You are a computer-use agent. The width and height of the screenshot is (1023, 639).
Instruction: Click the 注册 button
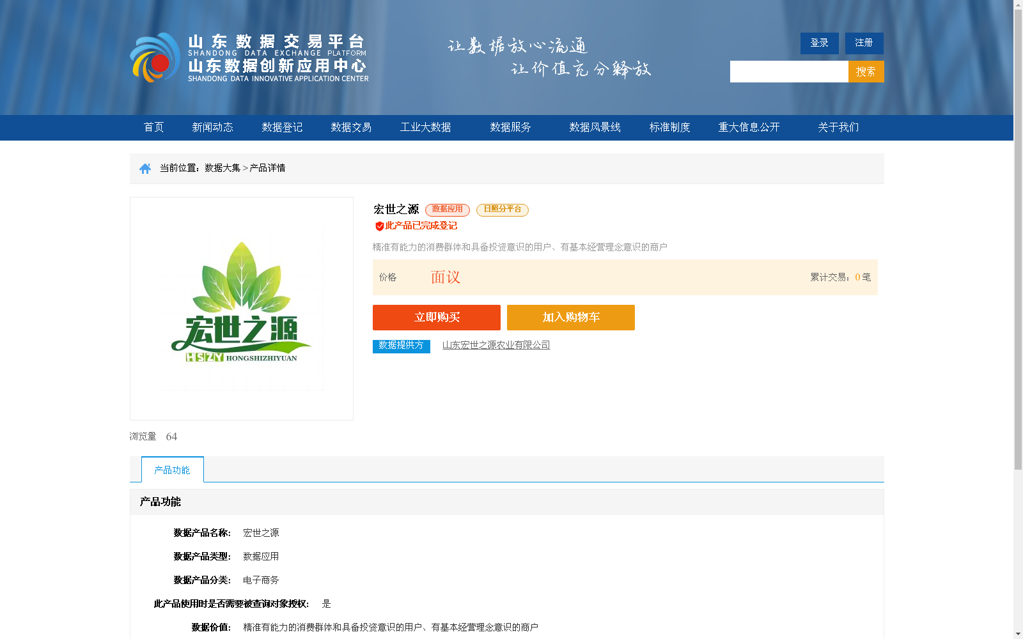coord(864,43)
